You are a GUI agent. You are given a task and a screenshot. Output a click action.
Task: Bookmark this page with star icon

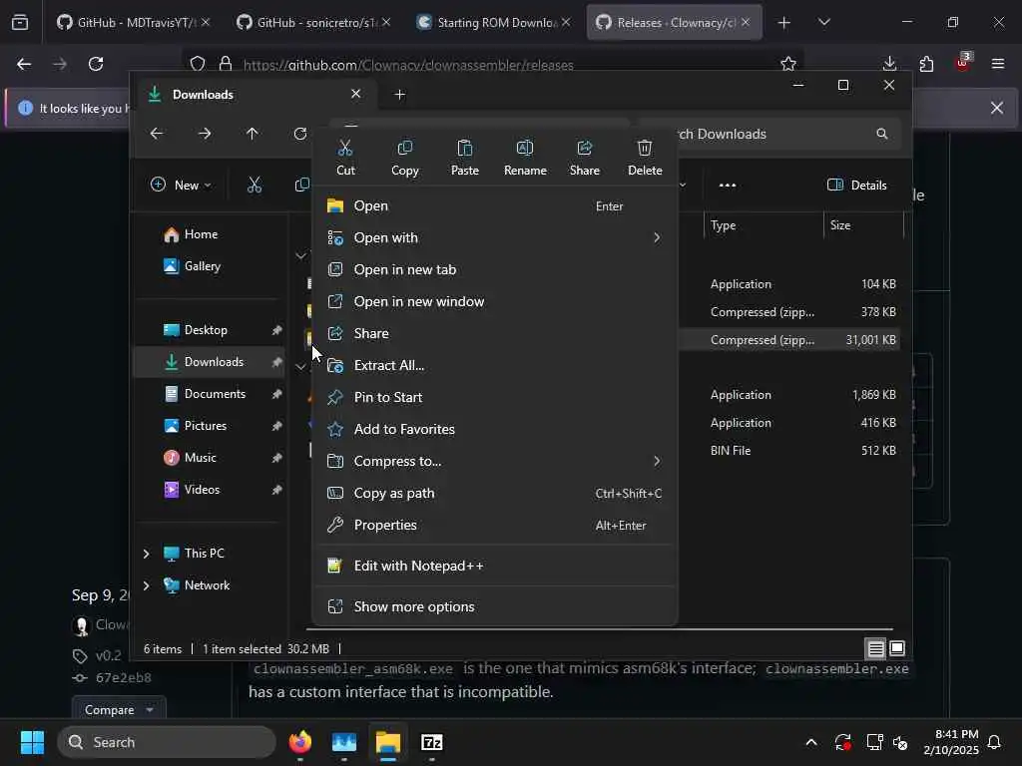tap(788, 64)
